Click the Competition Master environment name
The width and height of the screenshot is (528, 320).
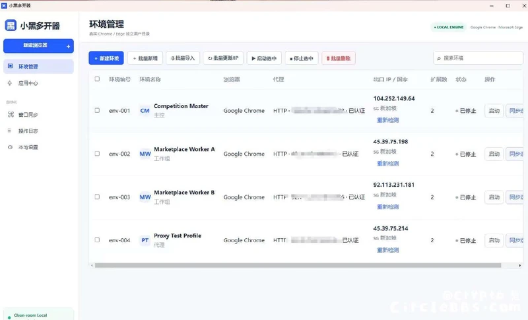(x=181, y=106)
